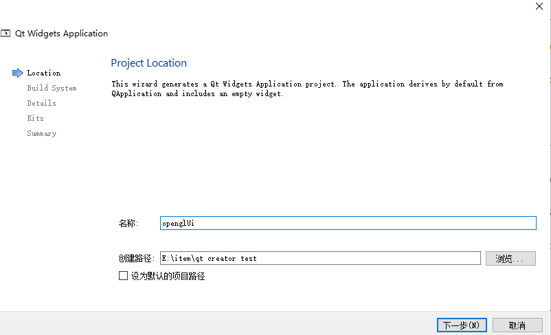Click the Project Location heading
This screenshot has height=335, width=551.
tap(148, 63)
